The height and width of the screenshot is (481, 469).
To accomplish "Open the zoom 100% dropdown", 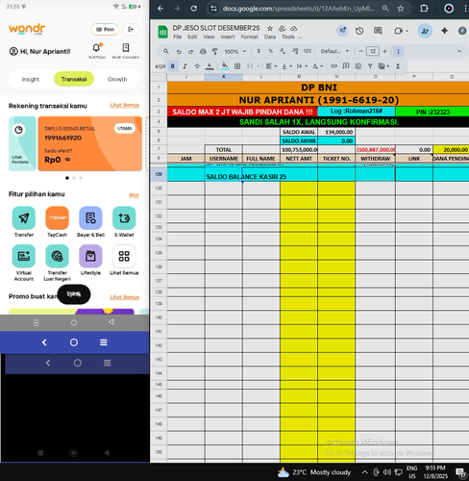I will [x=234, y=51].
